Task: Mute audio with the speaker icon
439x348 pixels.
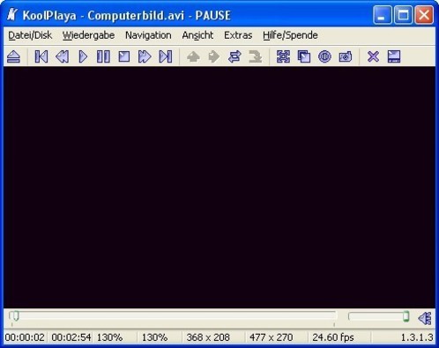Action: pos(425,318)
